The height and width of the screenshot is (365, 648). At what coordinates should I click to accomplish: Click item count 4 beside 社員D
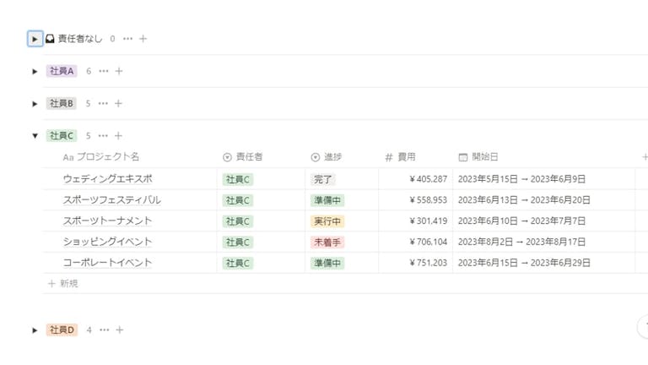pos(89,330)
